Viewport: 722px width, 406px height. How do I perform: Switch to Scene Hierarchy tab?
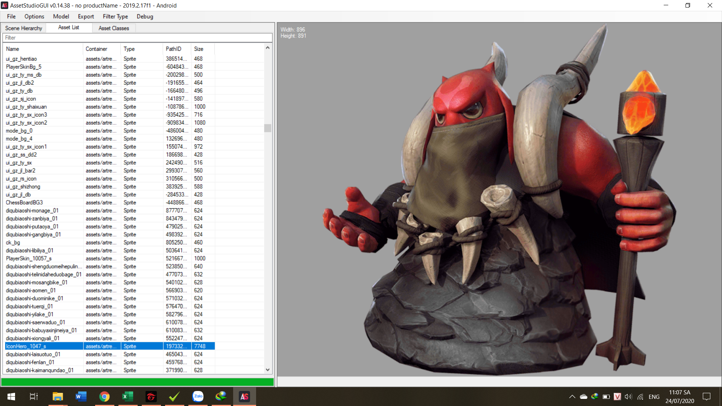click(23, 28)
